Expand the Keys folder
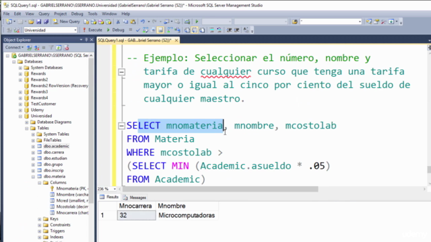This screenshot has width=431, height=242. click(x=40, y=219)
